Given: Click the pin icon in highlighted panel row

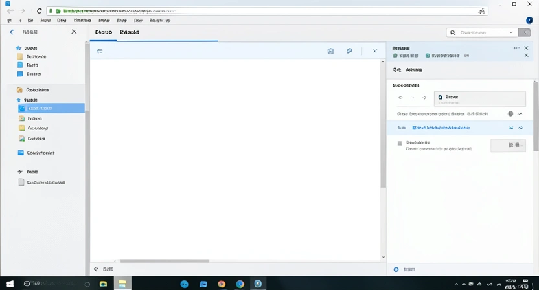Looking at the screenshot, I should coord(511,128).
